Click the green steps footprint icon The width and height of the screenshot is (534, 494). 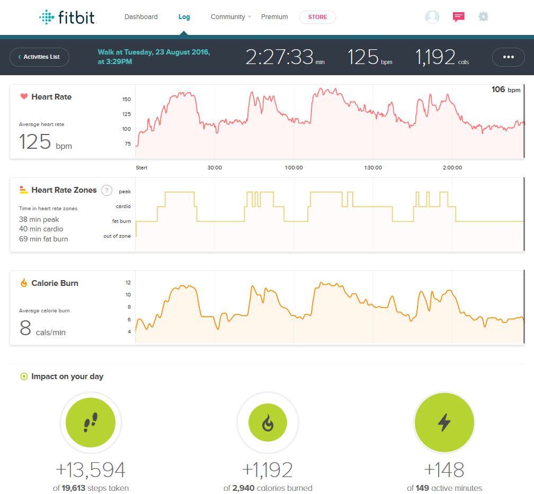(x=91, y=423)
